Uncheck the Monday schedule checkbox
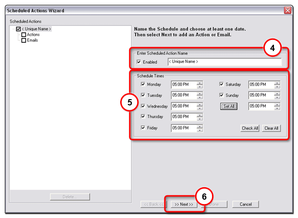Image resolution: width=298 pixels, height=218 pixels. [143, 84]
